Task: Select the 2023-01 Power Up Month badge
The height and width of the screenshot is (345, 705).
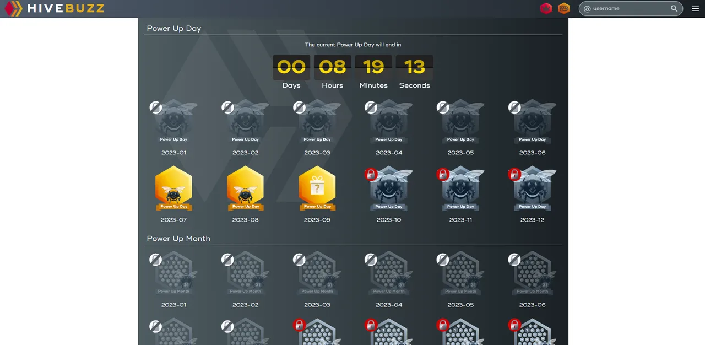Action: [173, 274]
